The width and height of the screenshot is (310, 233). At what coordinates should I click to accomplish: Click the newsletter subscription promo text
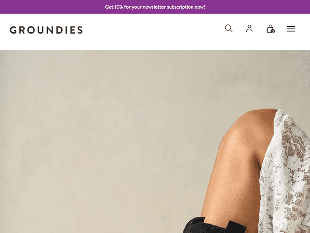155,7
